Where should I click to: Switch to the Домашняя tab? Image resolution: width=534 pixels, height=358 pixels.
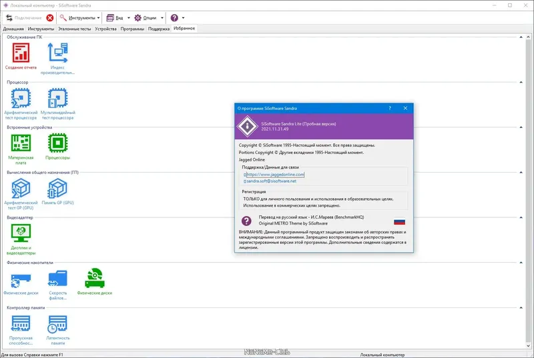(x=13, y=29)
